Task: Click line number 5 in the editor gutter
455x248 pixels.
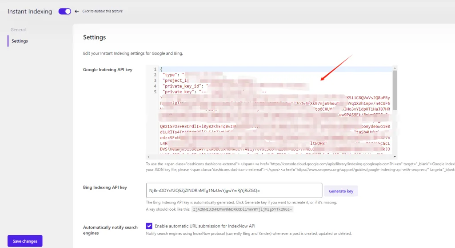Action: 154,92
